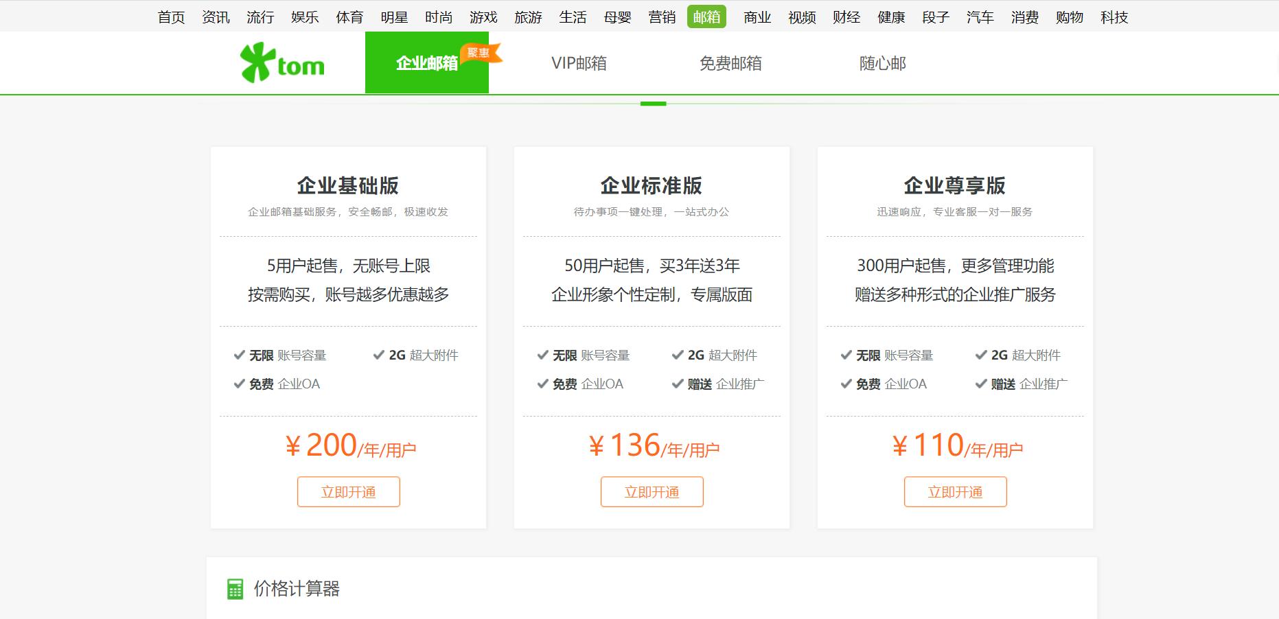
Task: Switch to the 免费邮箱 tab
Action: tap(730, 62)
